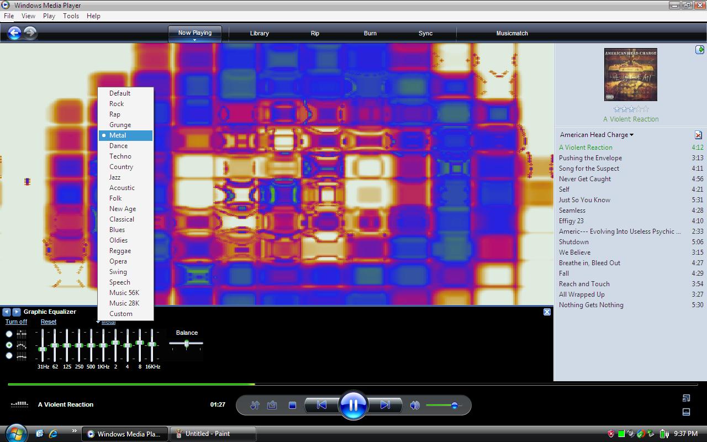Screen dimensions: 707x442
Task: Expand quick launch overflow chevron
Action: click(x=75, y=431)
